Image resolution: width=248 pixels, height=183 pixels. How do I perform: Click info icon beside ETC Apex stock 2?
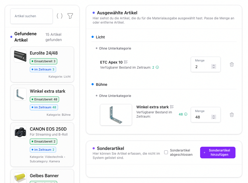157,68
